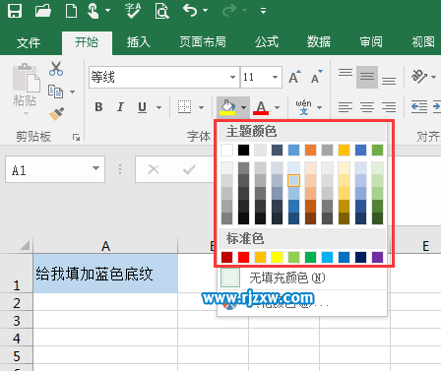Image resolution: width=441 pixels, height=371 pixels.
Task: Open the customize quick access toolbar dropdown
Action: point(263,11)
